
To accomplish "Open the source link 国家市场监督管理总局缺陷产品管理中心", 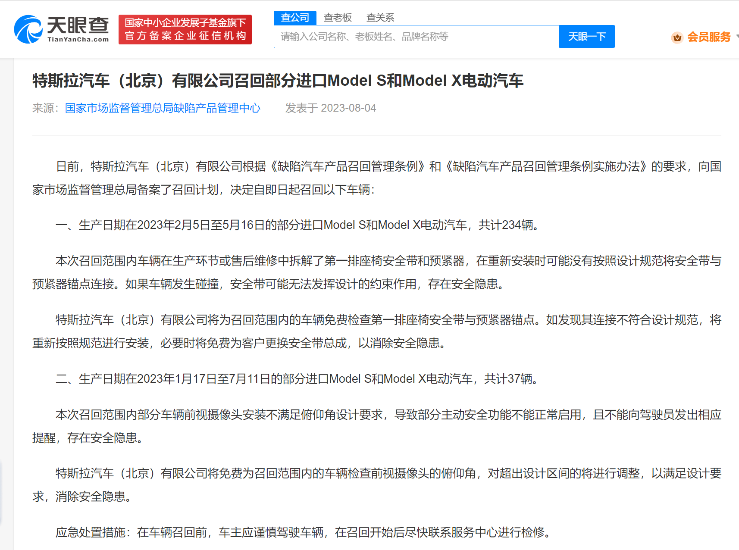I will tap(163, 108).
